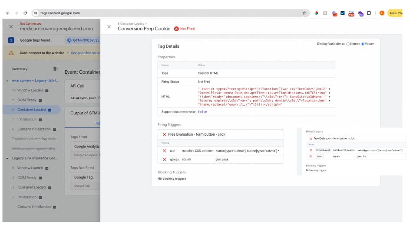Open the orange profile avatar
This screenshot has width=416, height=234.
tap(382, 13)
